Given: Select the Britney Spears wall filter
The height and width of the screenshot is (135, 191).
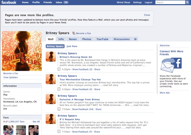Looking at the screenshot, I should tap(55, 46).
